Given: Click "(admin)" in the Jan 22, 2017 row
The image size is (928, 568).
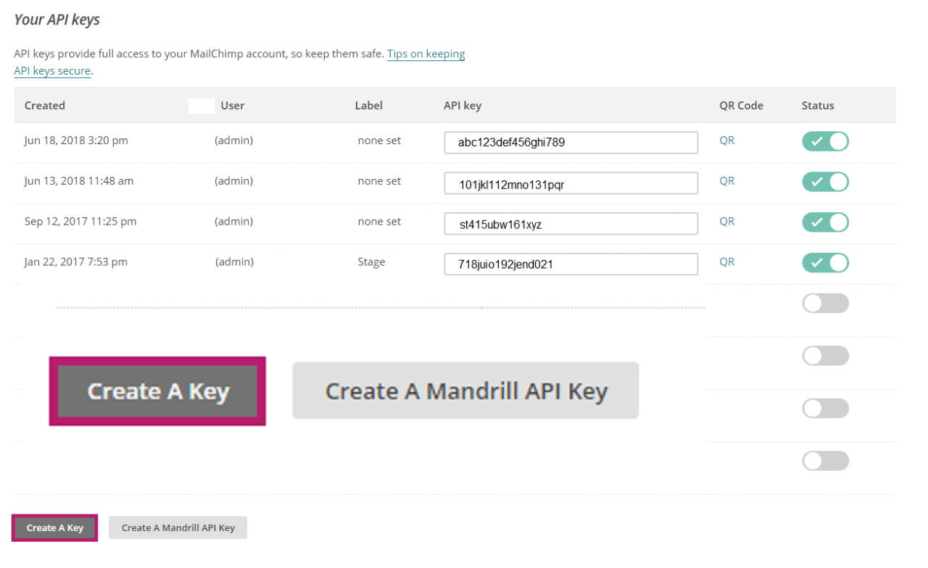Looking at the screenshot, I should [x=234, y=262].
